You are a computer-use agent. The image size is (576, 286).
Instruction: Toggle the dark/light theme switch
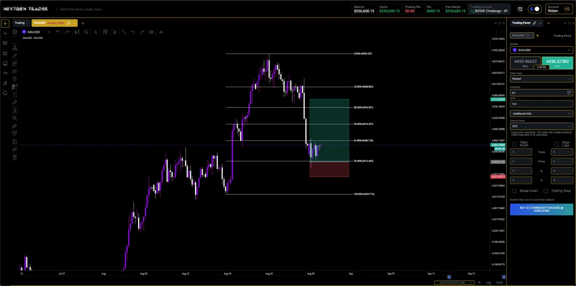(535, 9)
